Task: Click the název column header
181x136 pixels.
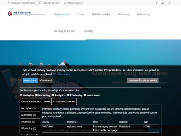Action: pos(46,122)
